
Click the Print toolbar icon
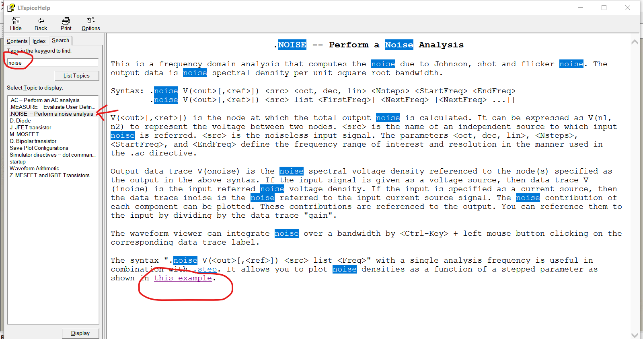[66, 21]
